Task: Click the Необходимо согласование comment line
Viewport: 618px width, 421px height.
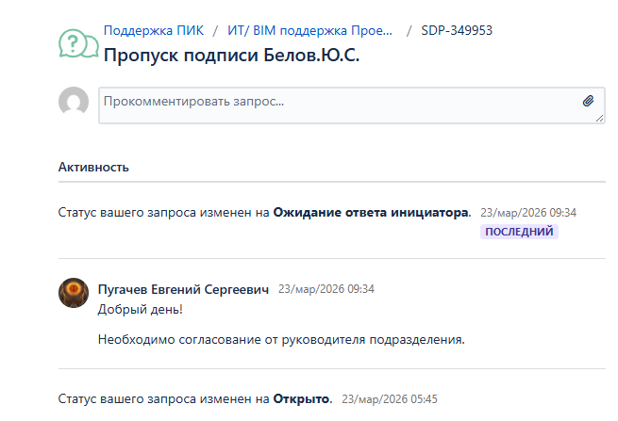Action: (281, 339)
